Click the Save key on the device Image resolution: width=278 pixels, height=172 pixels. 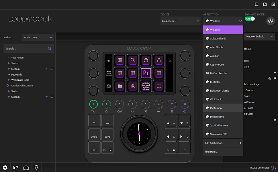point(107,134)
